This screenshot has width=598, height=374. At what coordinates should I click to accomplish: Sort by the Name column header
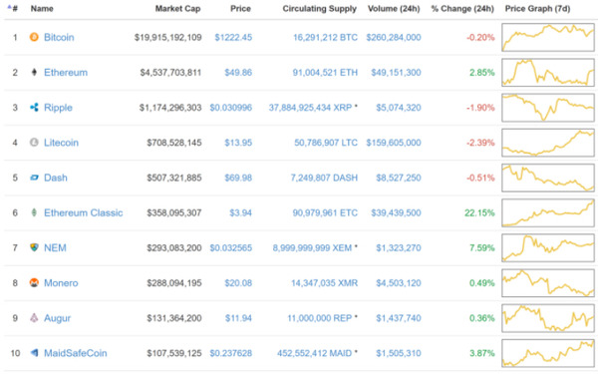[x=42, y=8]
